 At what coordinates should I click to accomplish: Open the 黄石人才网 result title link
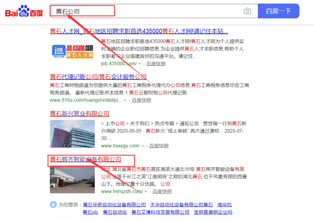click(139, 31)
